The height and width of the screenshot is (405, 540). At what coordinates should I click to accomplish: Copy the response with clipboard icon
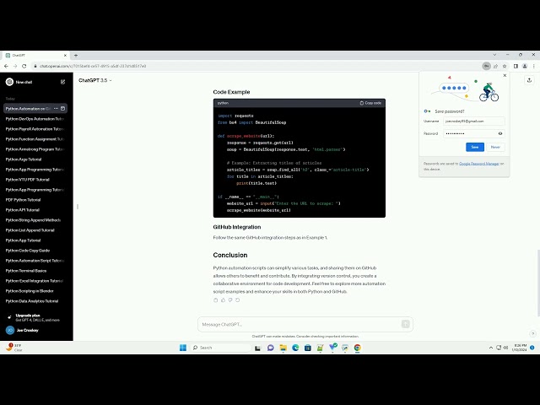[x=216, y=300]
